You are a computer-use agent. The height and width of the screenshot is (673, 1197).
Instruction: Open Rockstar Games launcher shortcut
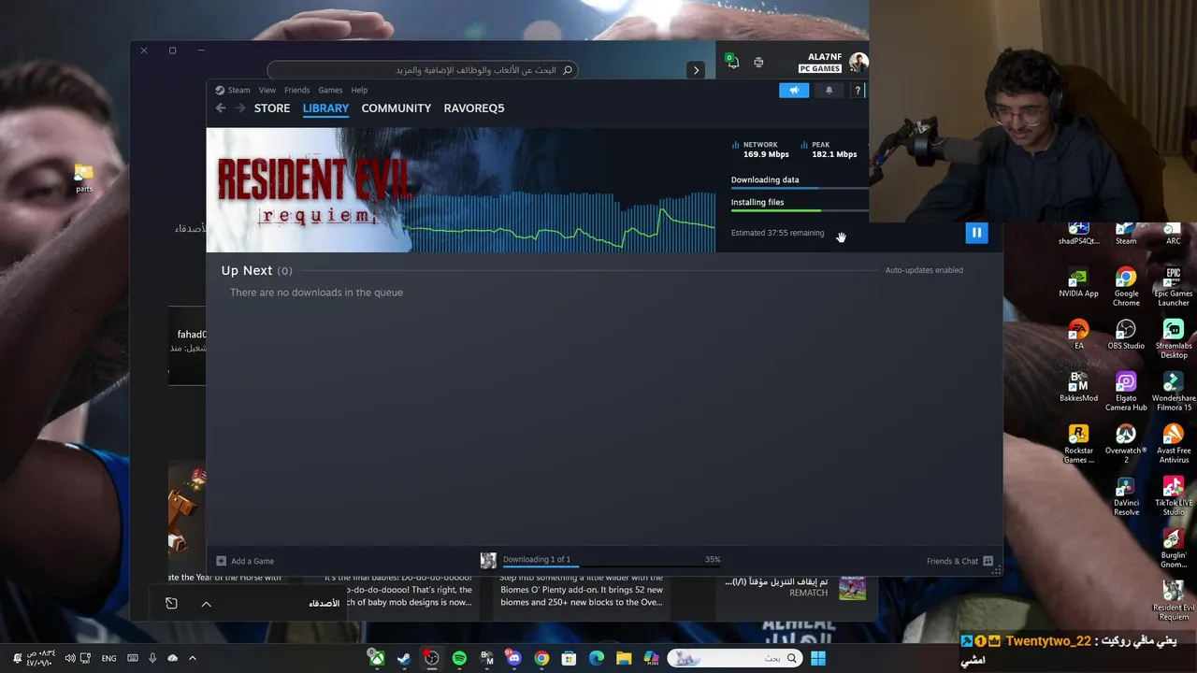point(1078,445)
